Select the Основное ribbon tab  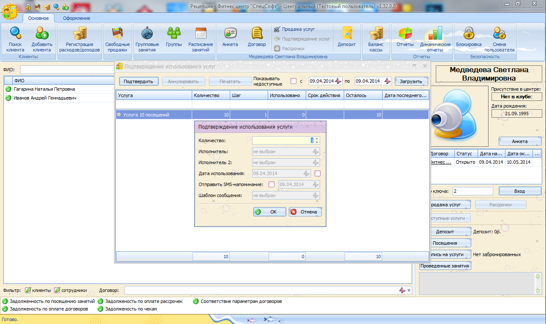[38, 18]
